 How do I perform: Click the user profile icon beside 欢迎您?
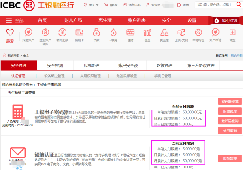(x=148, y=5)
